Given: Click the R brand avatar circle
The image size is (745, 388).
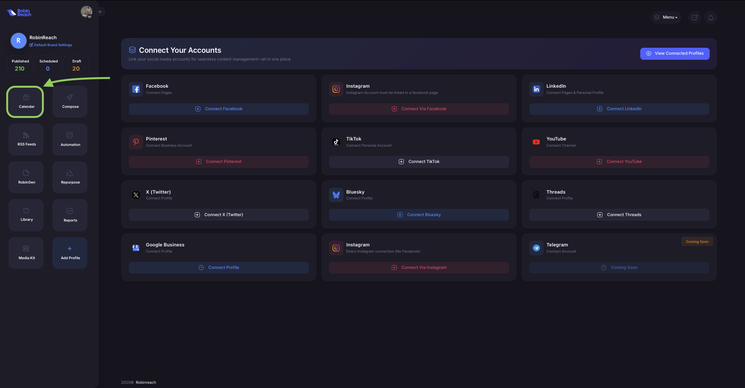Looking at the screenshot, I should (18, 41).
